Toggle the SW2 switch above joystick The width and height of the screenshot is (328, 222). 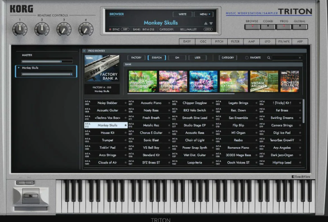tap(30, 183)
